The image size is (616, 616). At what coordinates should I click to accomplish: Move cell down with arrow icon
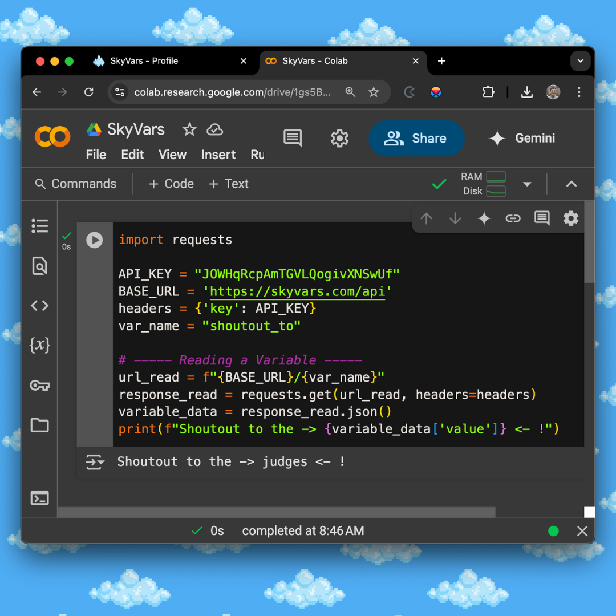[x=455, y=218]
